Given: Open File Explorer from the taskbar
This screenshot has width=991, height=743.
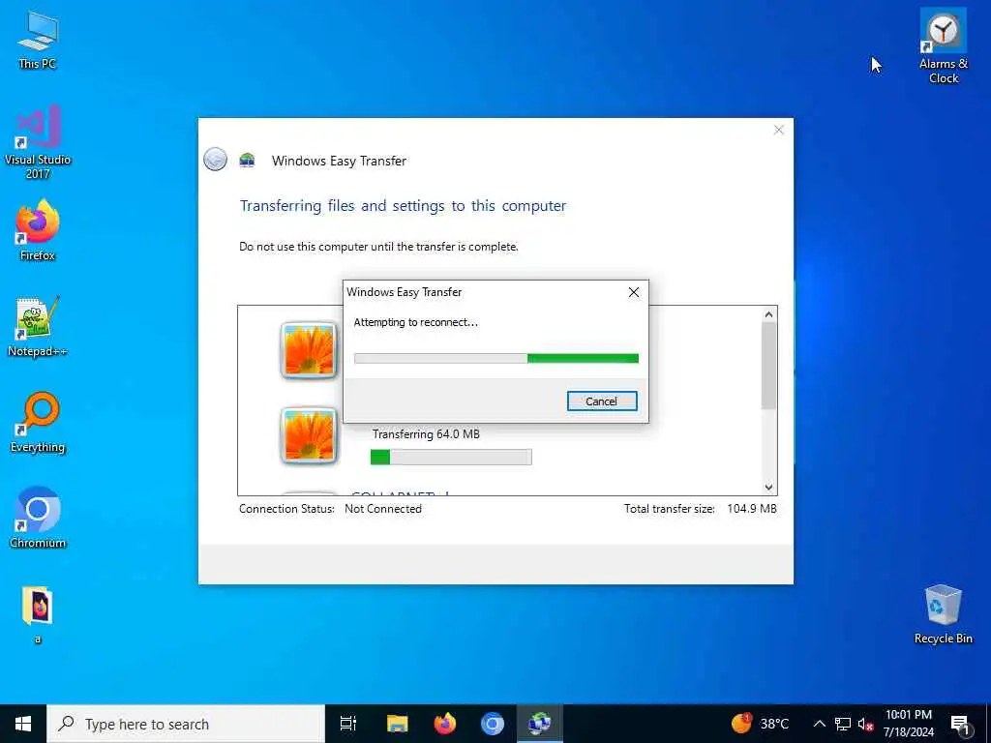Looking at the screenshot, I should pos(397,724).
